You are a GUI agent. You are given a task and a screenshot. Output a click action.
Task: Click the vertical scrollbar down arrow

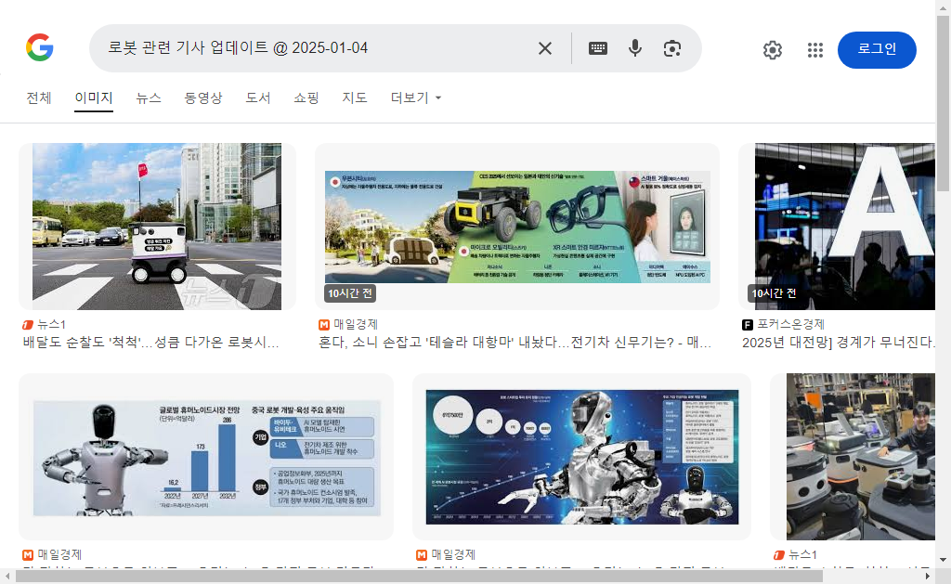944,559
